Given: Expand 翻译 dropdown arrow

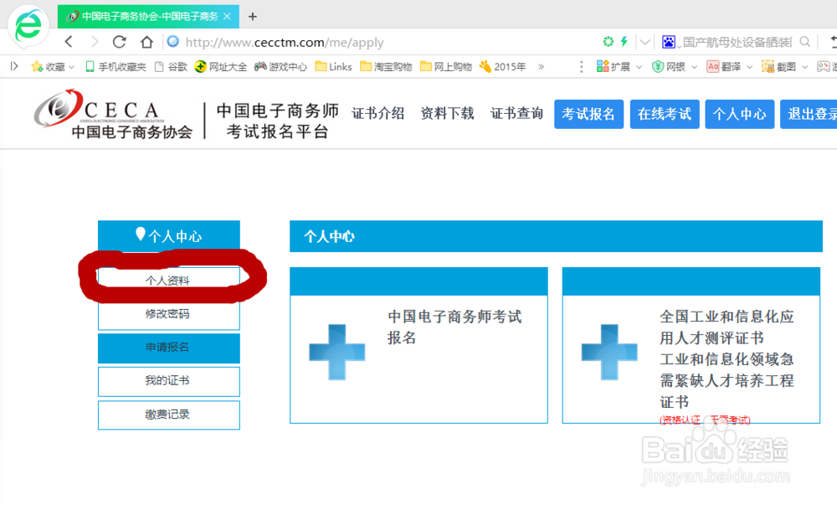Looking at the screenshot, I should click(x=749, y=67).
